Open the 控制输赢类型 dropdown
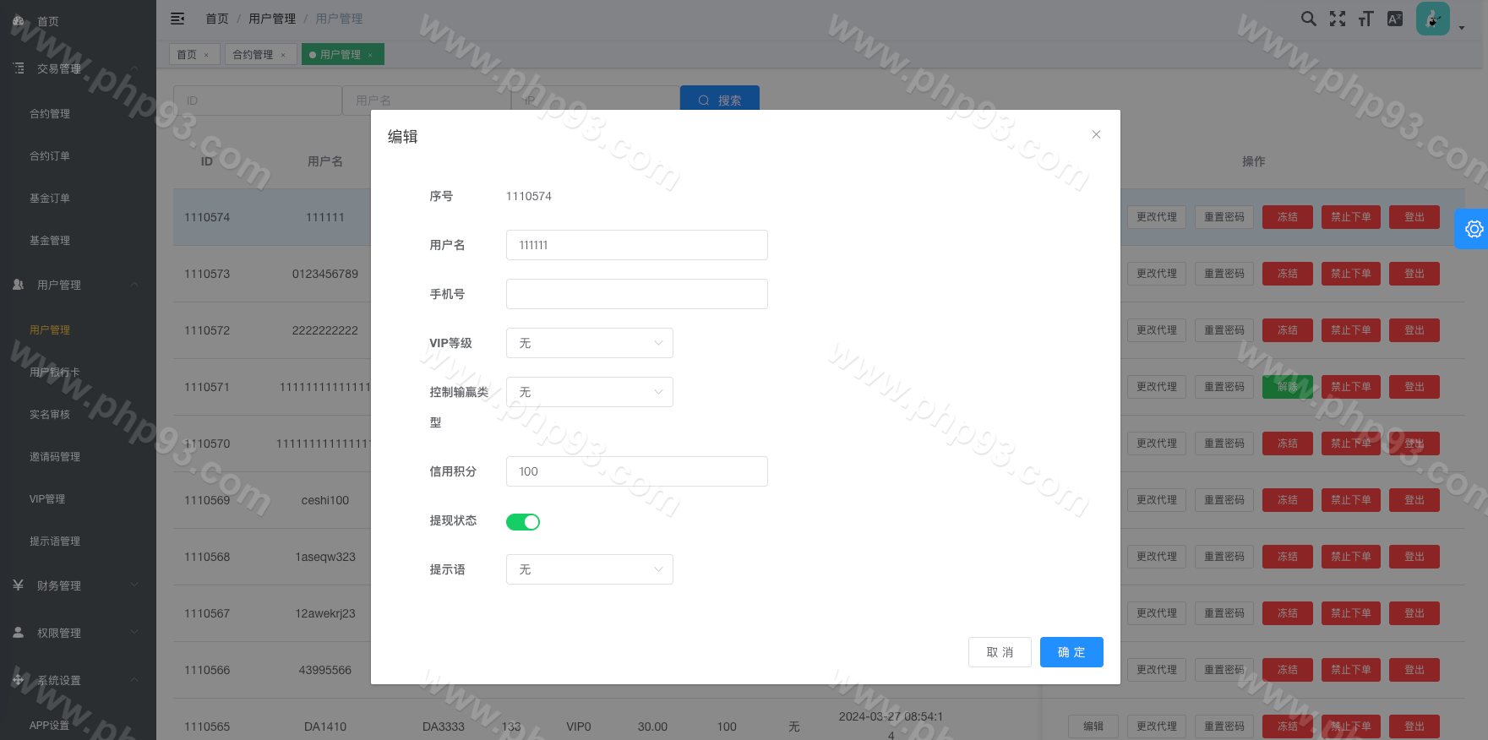The width and height of the screenshot is (1488, 740). pos(589,392)
